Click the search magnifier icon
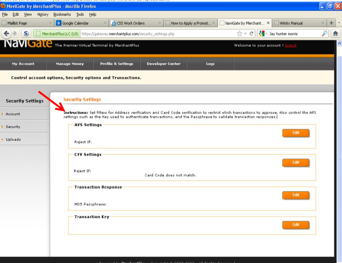Screen dimensions: 342x263 [324, 33]
